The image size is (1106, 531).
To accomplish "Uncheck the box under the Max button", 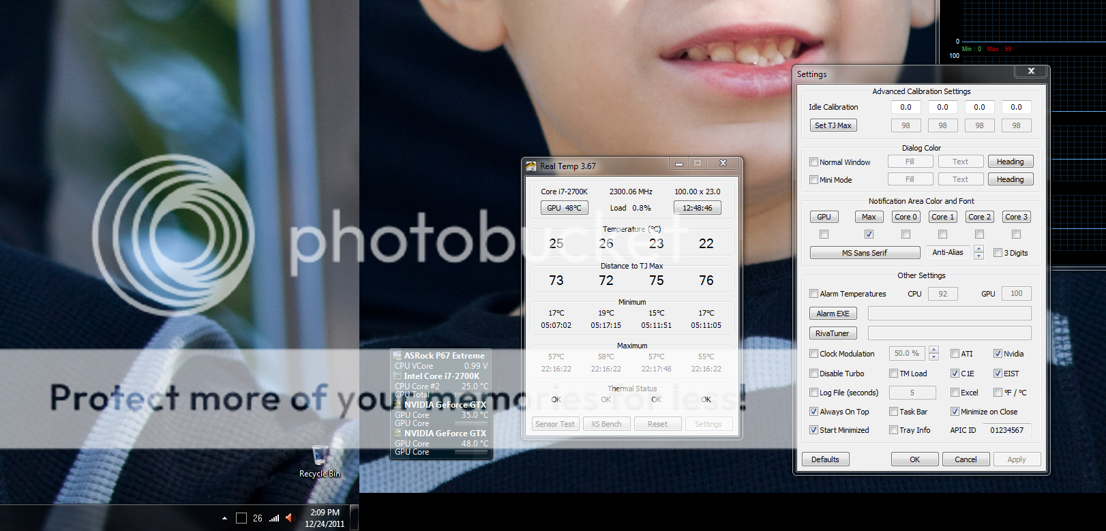I will (869, 234).
